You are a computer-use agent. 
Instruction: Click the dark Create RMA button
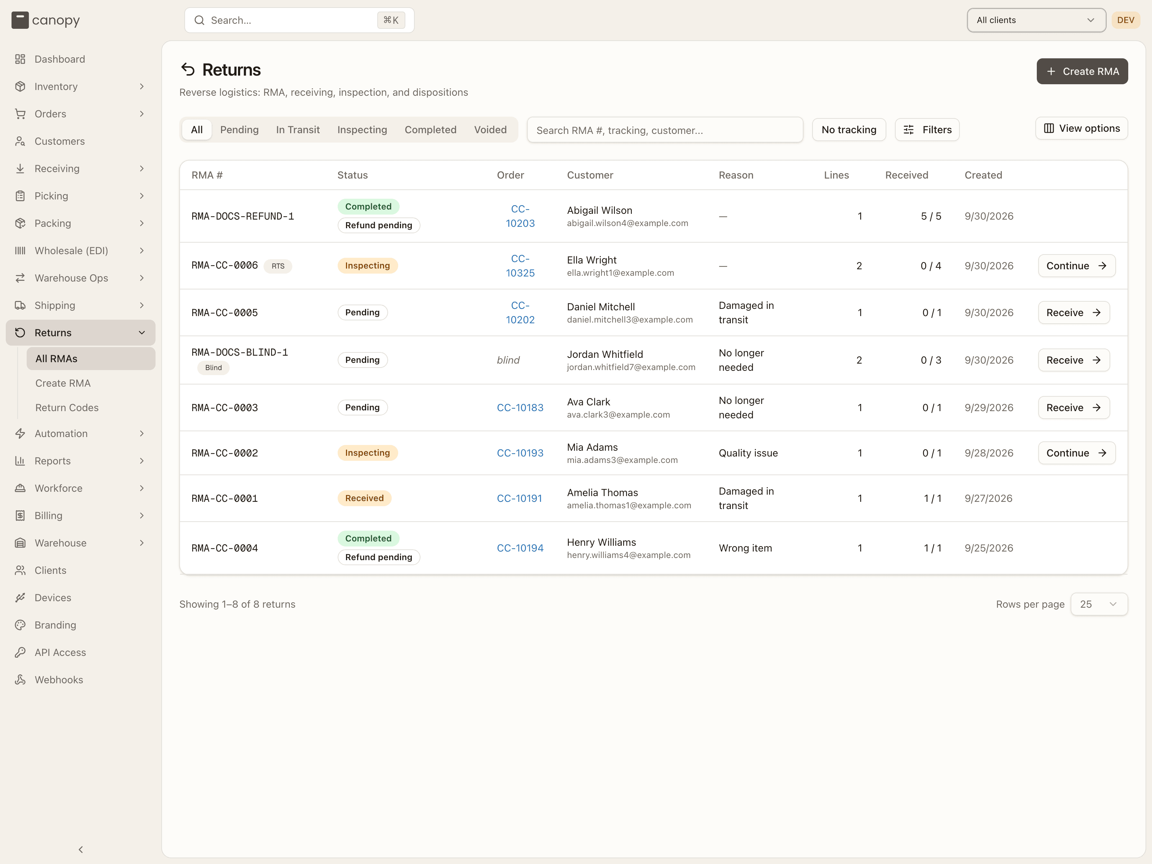(1082, 71)
